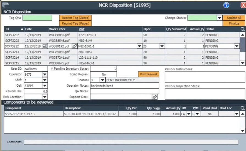Click work order WO389046.pdf
This screenshot has width=246, height=151.
click(x=59, y=52)
